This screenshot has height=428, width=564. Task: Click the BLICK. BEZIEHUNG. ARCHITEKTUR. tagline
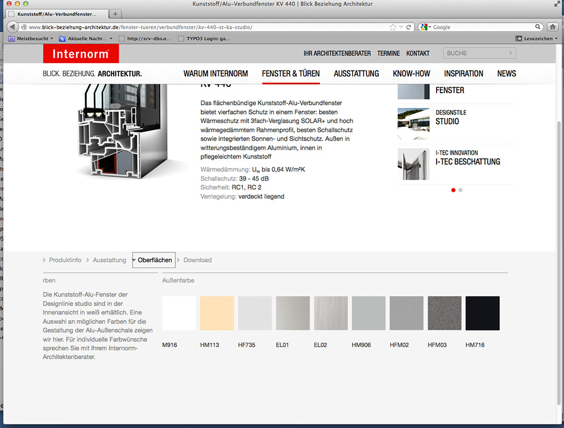[x=92, y=74]
